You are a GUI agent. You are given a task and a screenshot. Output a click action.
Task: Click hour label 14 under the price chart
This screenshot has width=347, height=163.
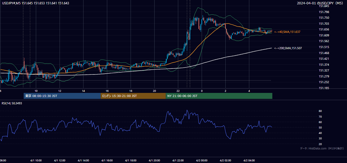(83, 91)
